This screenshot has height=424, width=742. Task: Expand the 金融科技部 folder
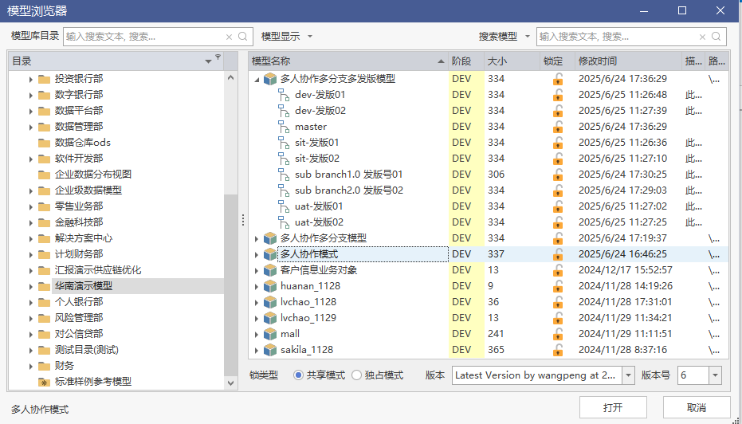31,223
